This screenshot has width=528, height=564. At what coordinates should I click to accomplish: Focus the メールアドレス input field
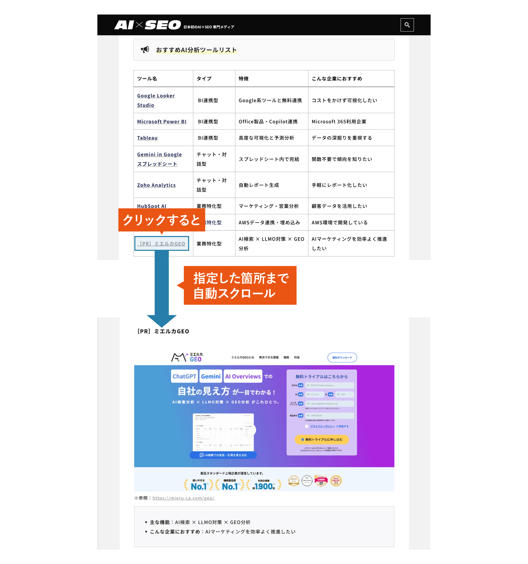coord(329,403)
